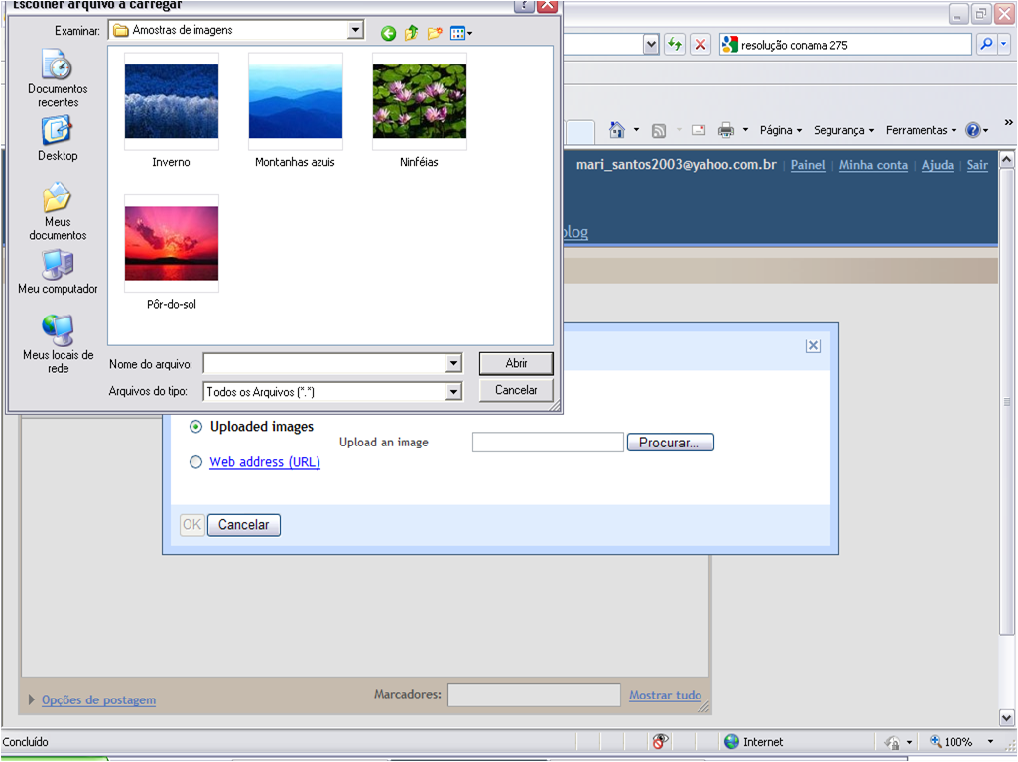The height and width of the screenshot is (762, 1018).
Task: Expand the Arquivos do tipo dropdown
Action: (453, 391)
